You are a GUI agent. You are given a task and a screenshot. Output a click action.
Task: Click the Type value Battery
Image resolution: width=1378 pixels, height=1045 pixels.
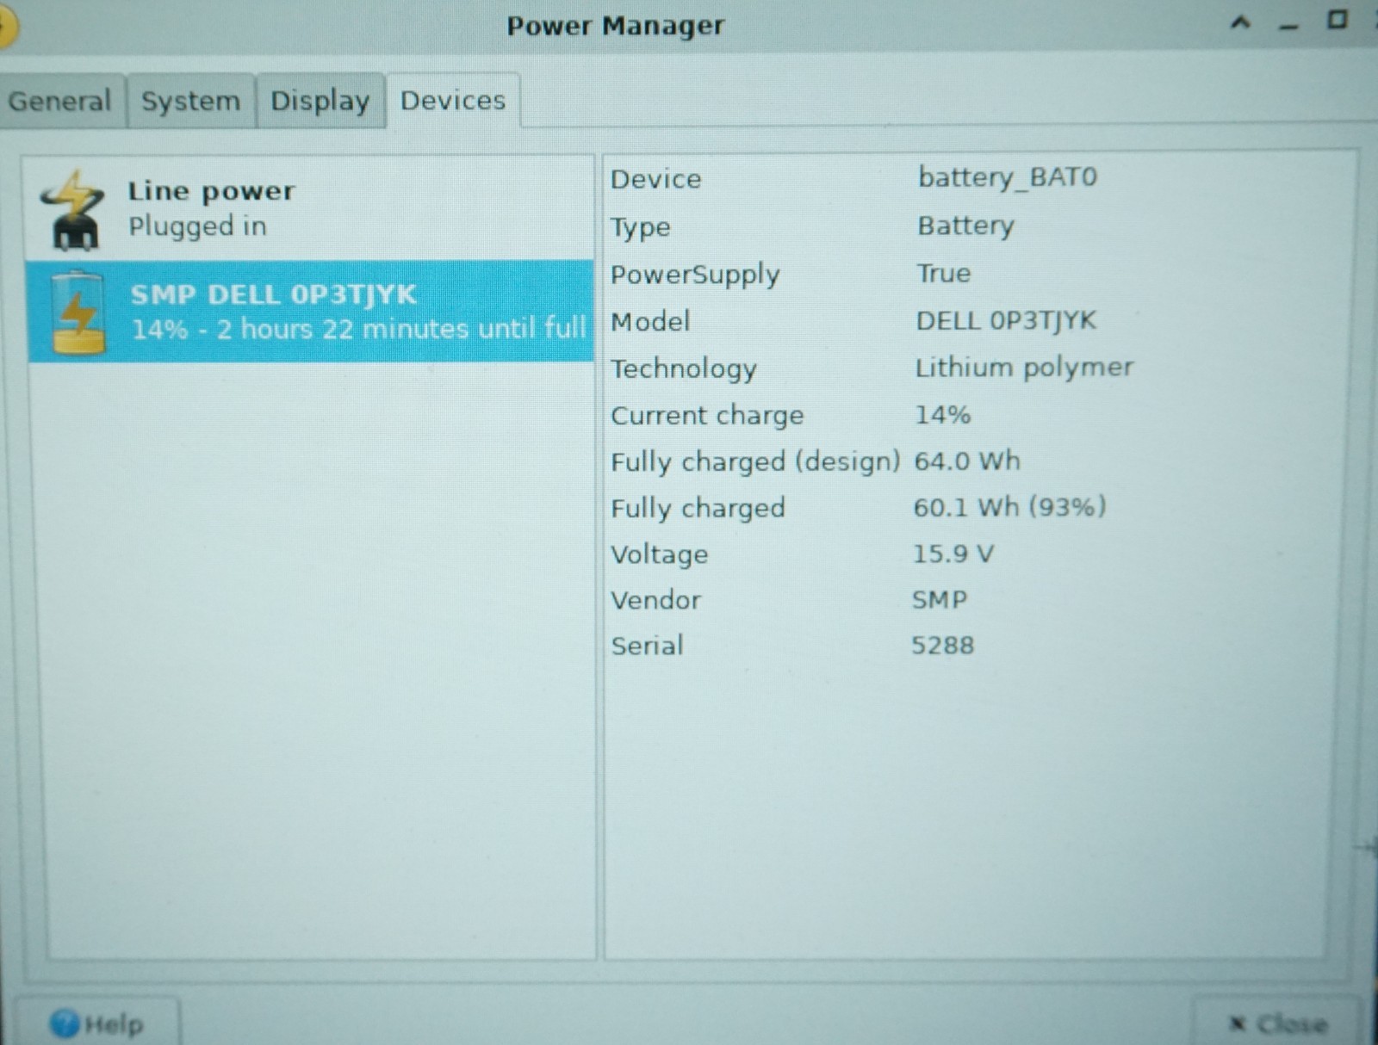tap(965, 226)
